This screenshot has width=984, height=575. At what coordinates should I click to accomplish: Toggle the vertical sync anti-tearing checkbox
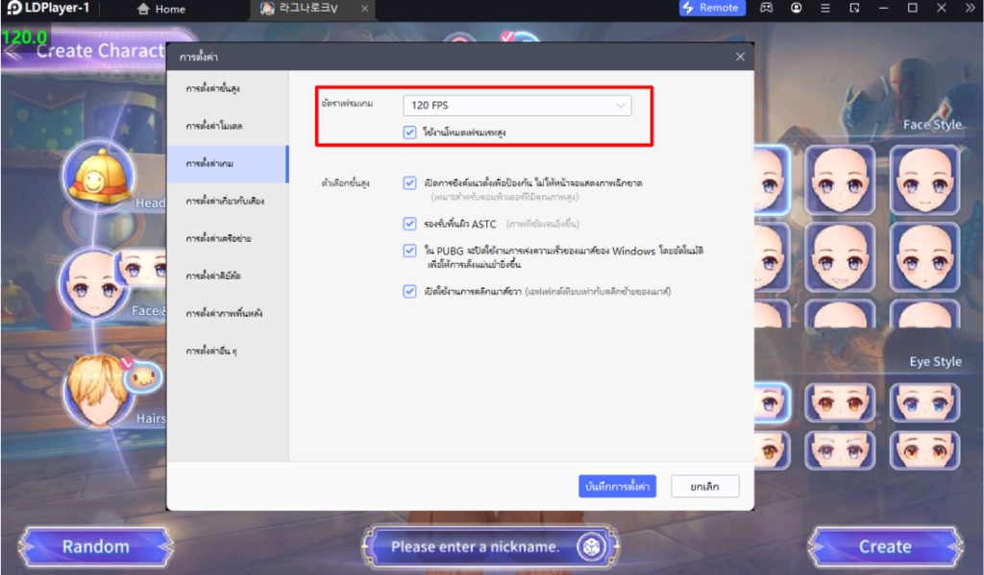[409, 183]
